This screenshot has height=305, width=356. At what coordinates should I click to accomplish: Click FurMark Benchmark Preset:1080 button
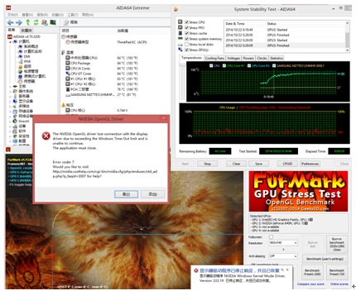pos(312,272)
